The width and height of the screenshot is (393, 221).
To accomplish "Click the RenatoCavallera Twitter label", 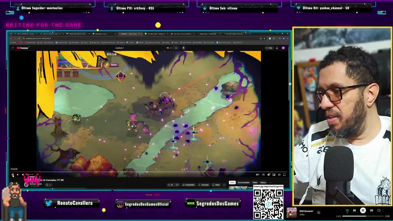I will (x=72, y=203).
